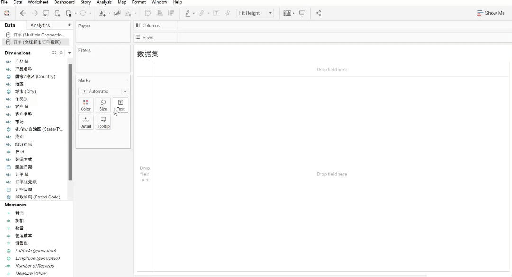Click the Columns shelf
512x277 pixels.
point(323,25)
